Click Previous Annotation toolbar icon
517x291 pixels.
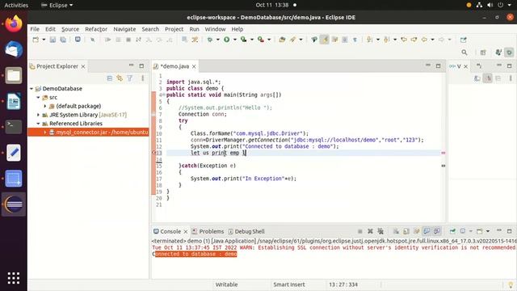coord(387,40)
